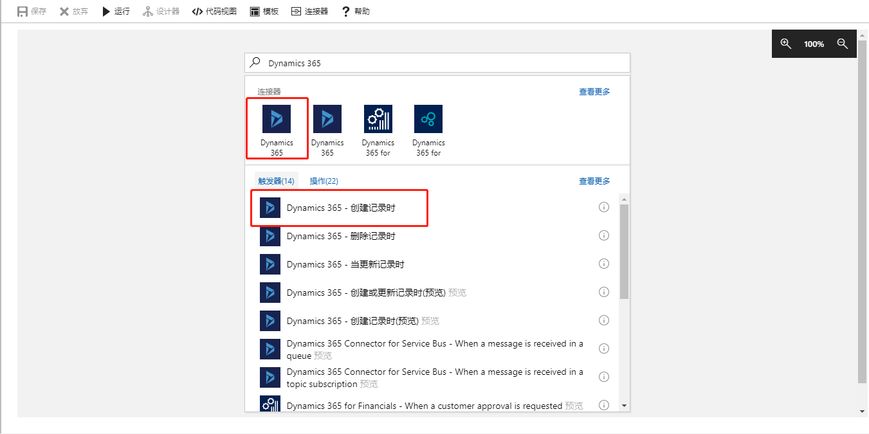The height and width of the screenshot is (434, 869).
Task: Click the zoom in magnifier icon
Action: pyautogui.click(x=785, y=44)
